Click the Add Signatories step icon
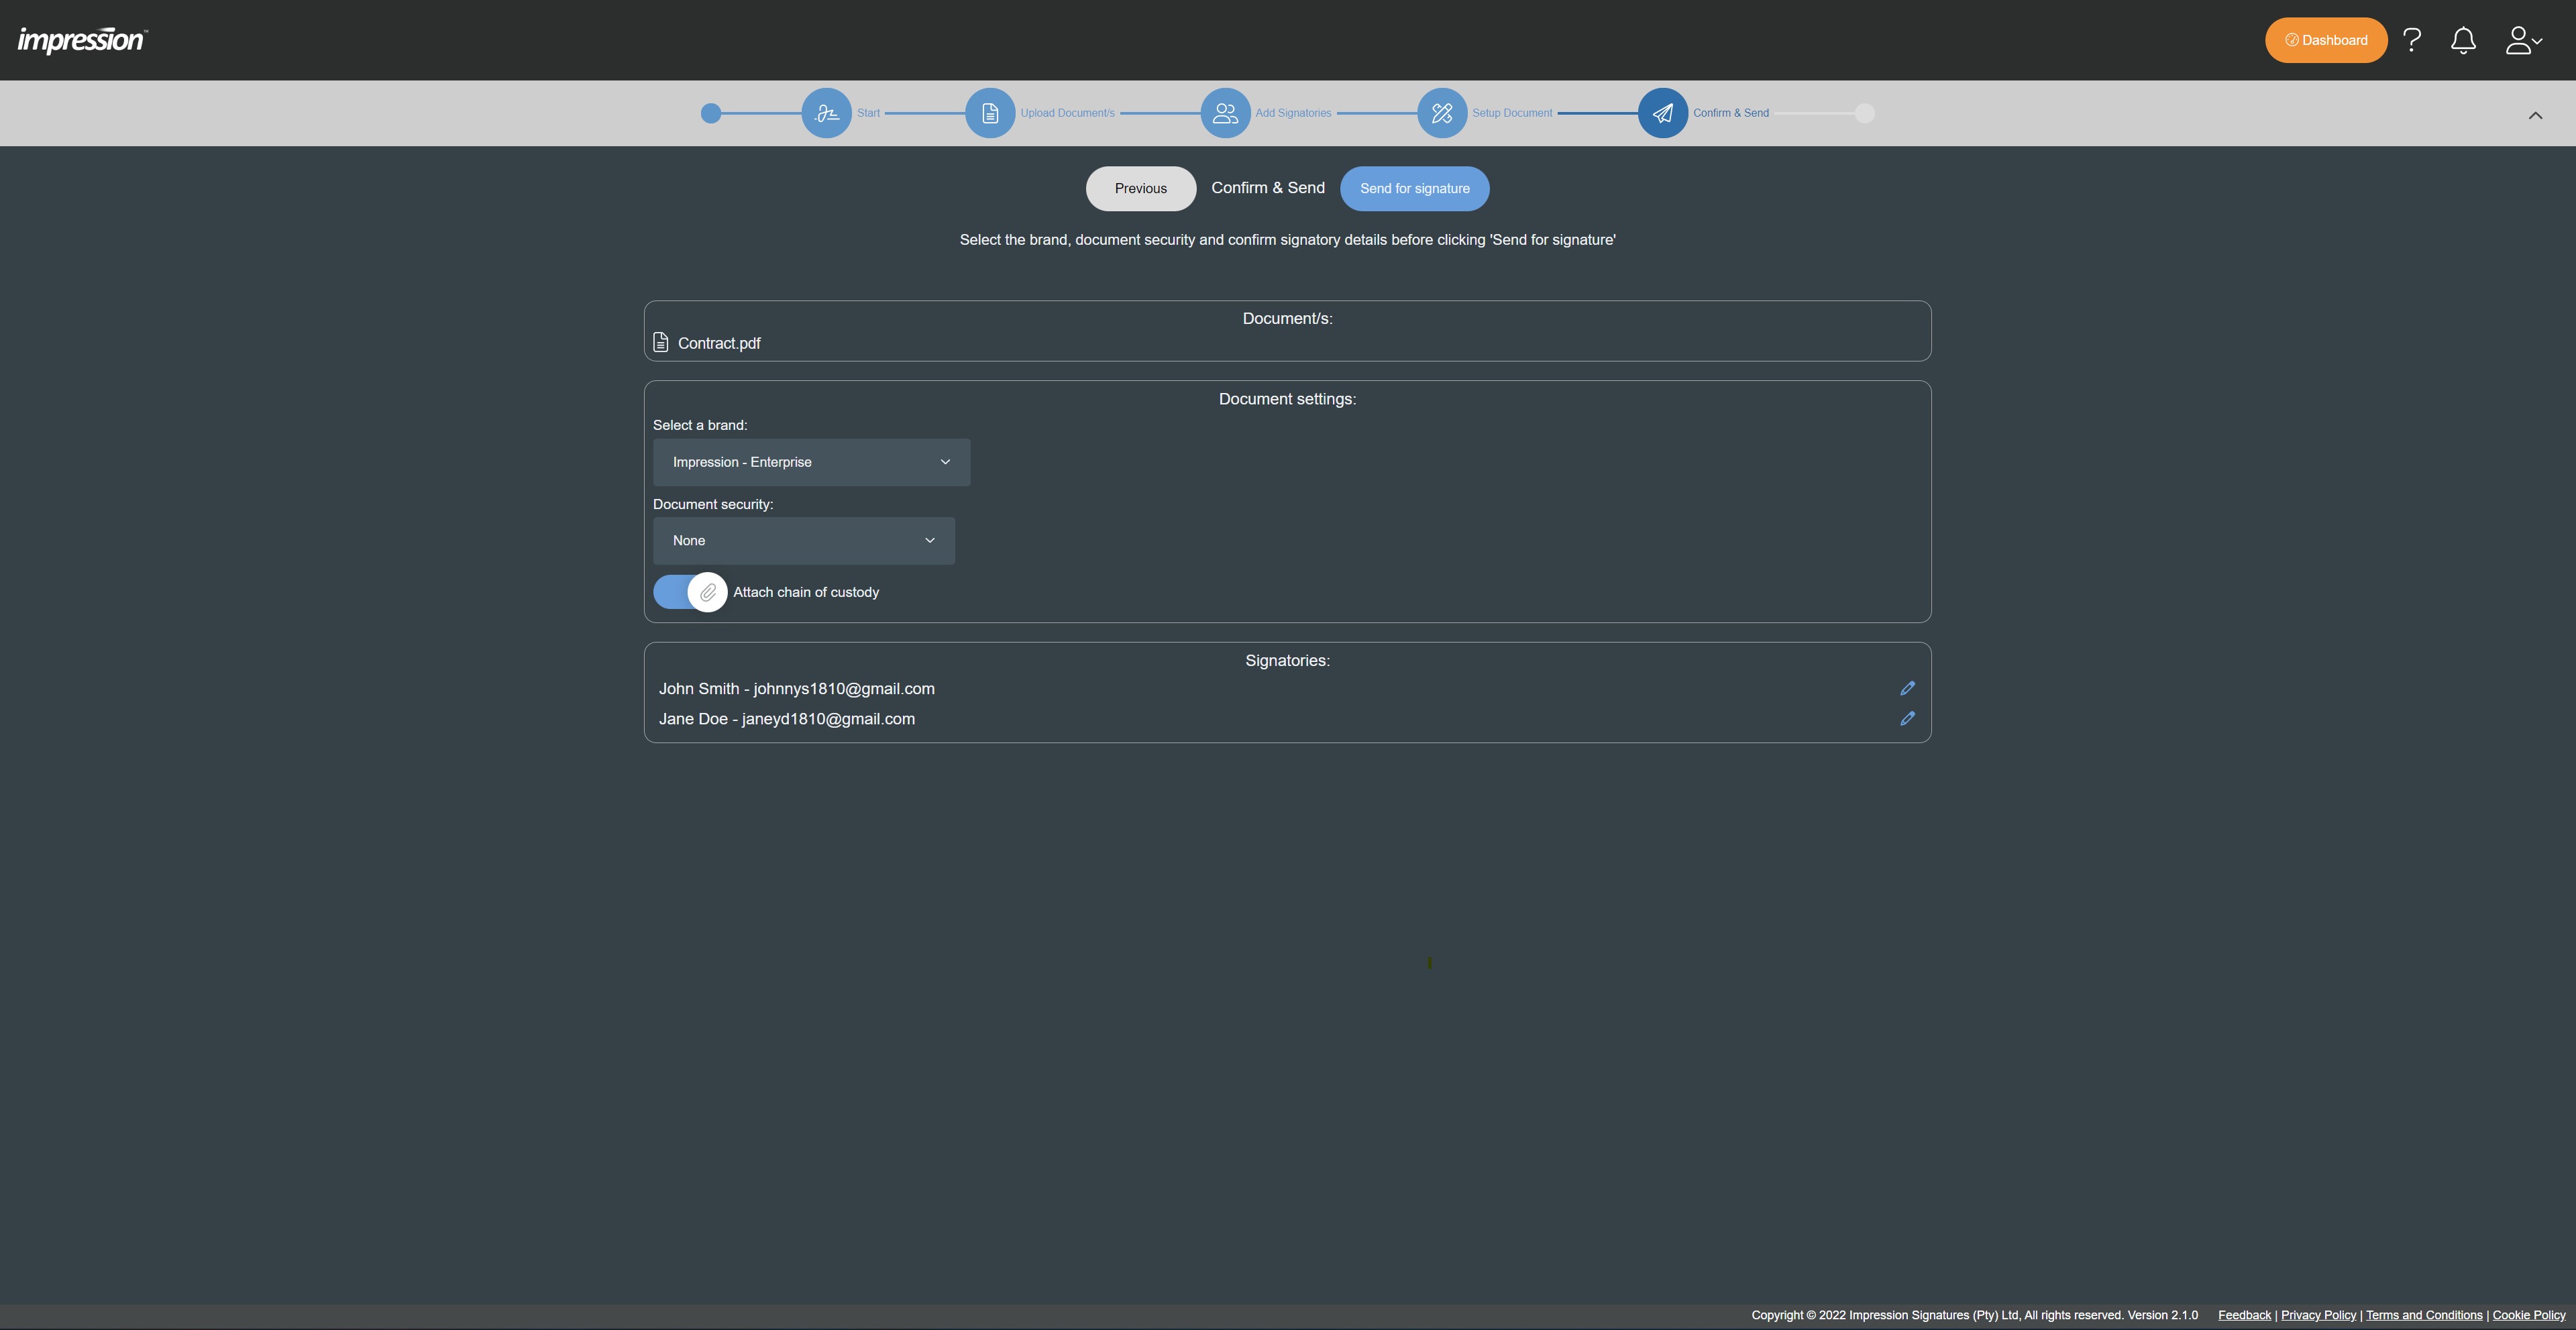2576x1330 pixels. [1224, 113]
